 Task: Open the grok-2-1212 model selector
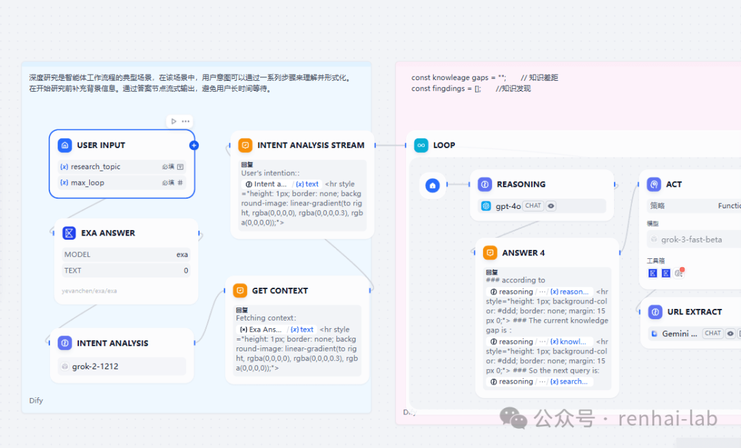121,366
